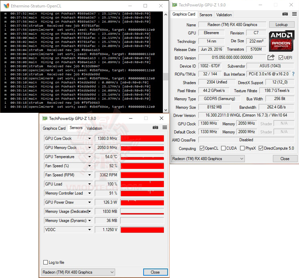Click the Memory Type GDDR5 (Samsung) value

click(219, 99)
